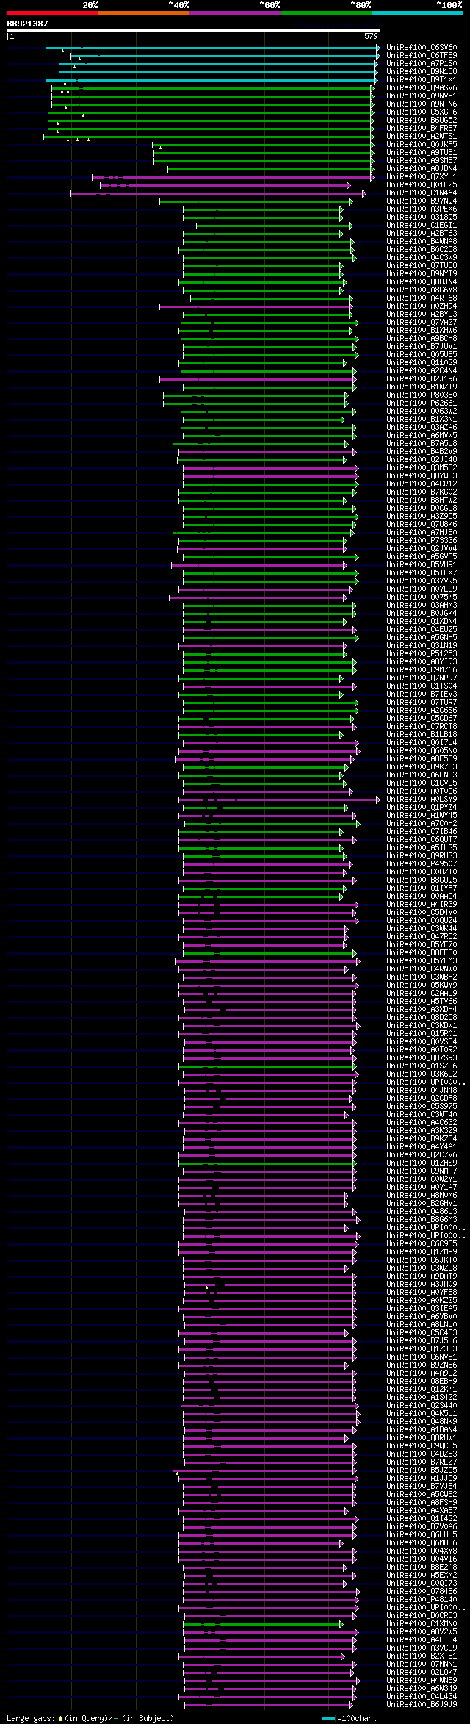Select the UniRef100_Q4C3X9 label
Viewport: 470px width, 1724px height.
(422, 258)
